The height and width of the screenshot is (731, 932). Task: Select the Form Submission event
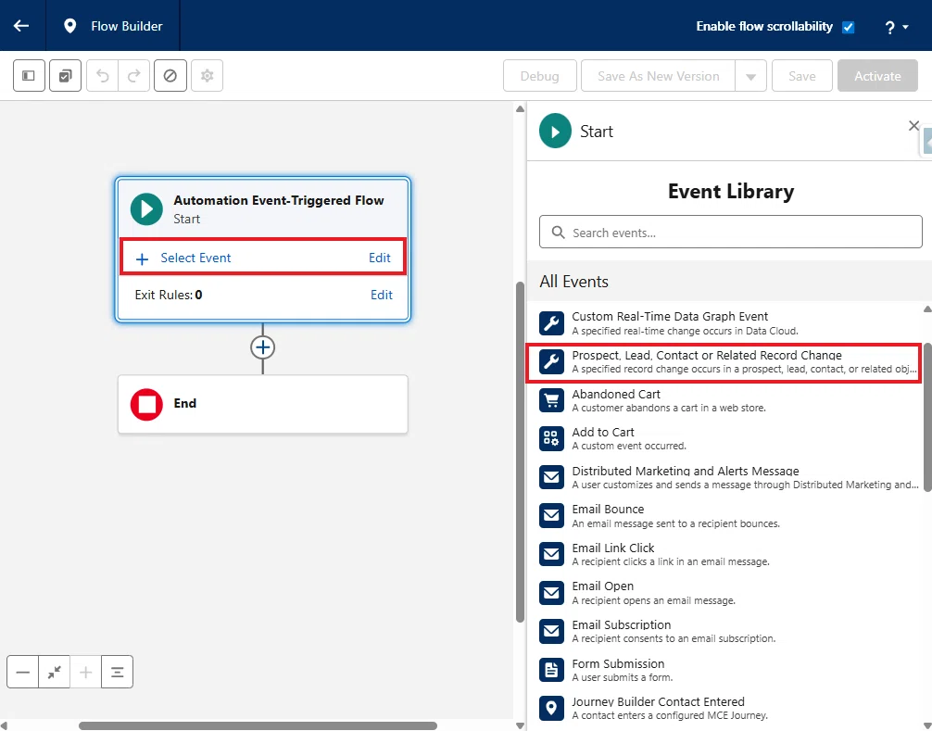[x=729, y=670]
